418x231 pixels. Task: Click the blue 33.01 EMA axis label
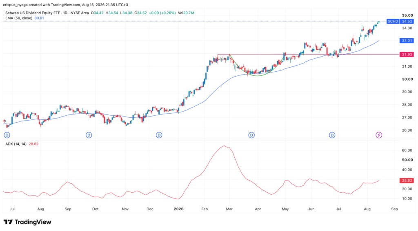[407, 41]
